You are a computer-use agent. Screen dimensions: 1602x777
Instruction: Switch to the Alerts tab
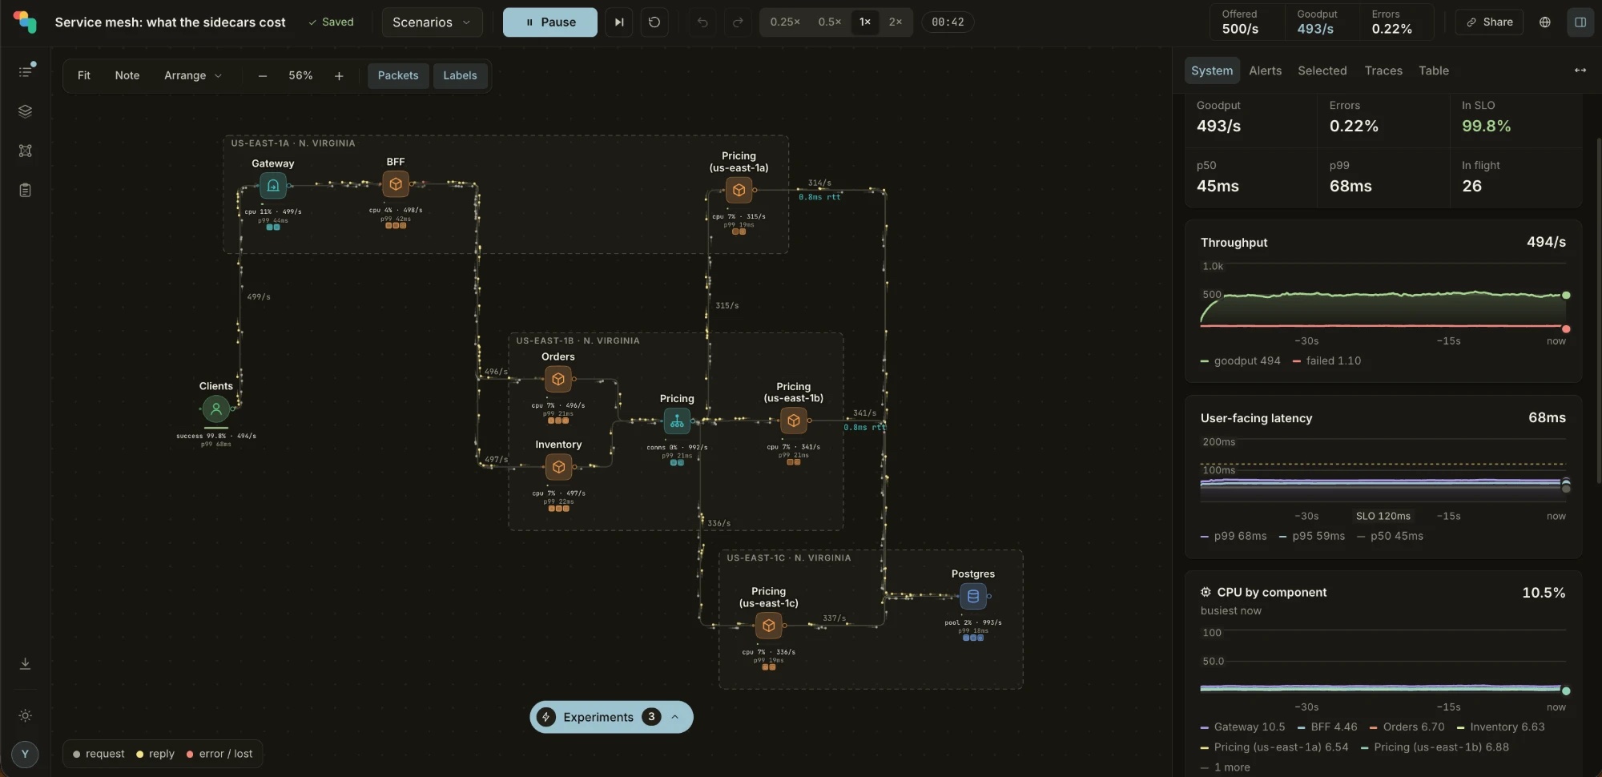click(1266, 70)
